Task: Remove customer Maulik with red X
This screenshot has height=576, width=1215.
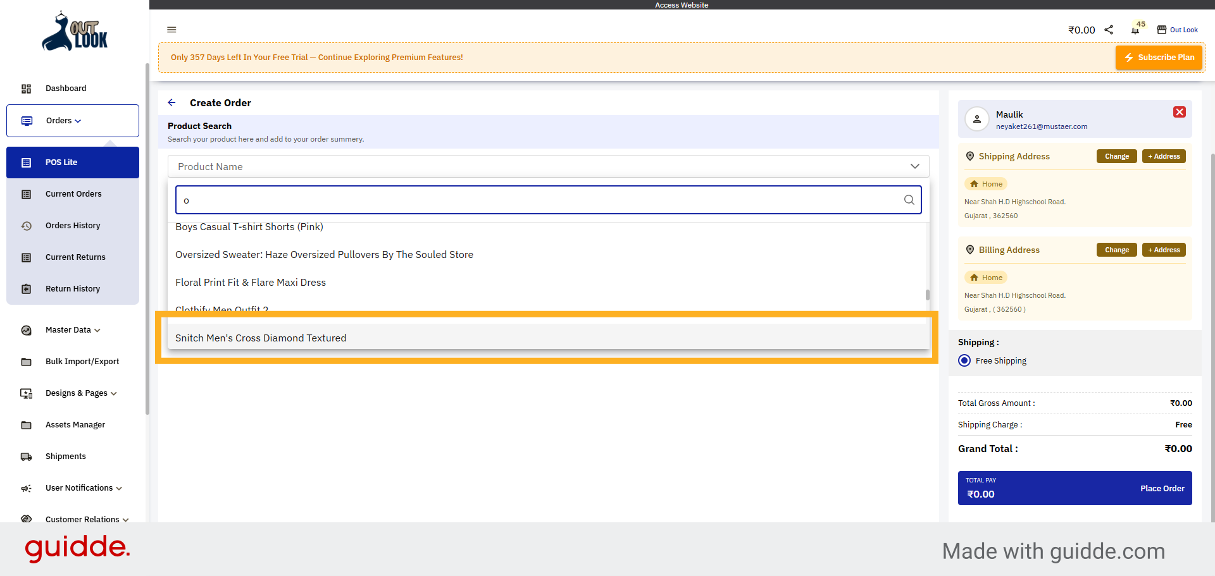Action: click(1180, 112)
